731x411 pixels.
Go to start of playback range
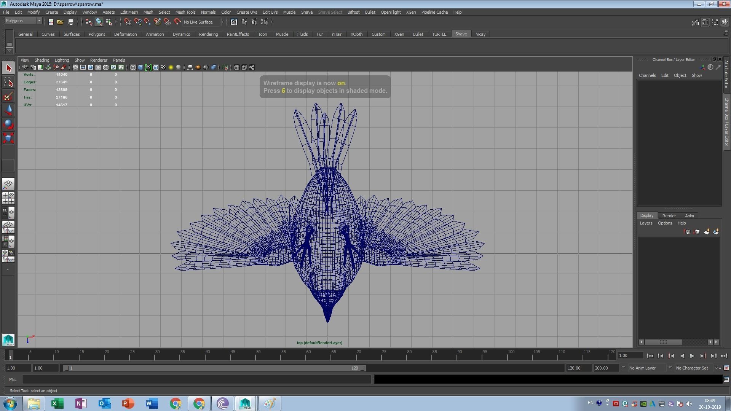[x=650, y=356]
